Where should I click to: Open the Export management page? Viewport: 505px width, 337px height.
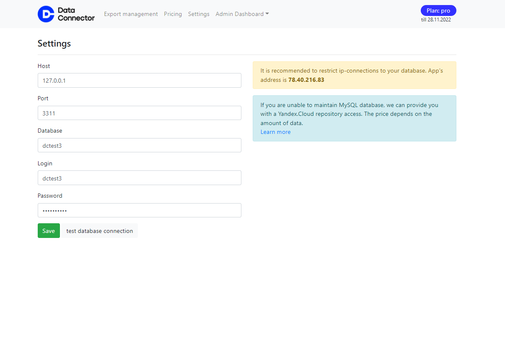(x=131, y=14)
